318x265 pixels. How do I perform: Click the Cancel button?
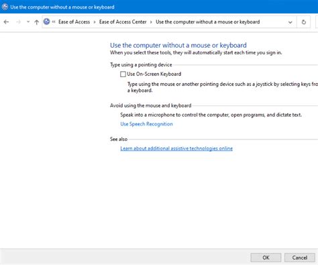[300, 258]
